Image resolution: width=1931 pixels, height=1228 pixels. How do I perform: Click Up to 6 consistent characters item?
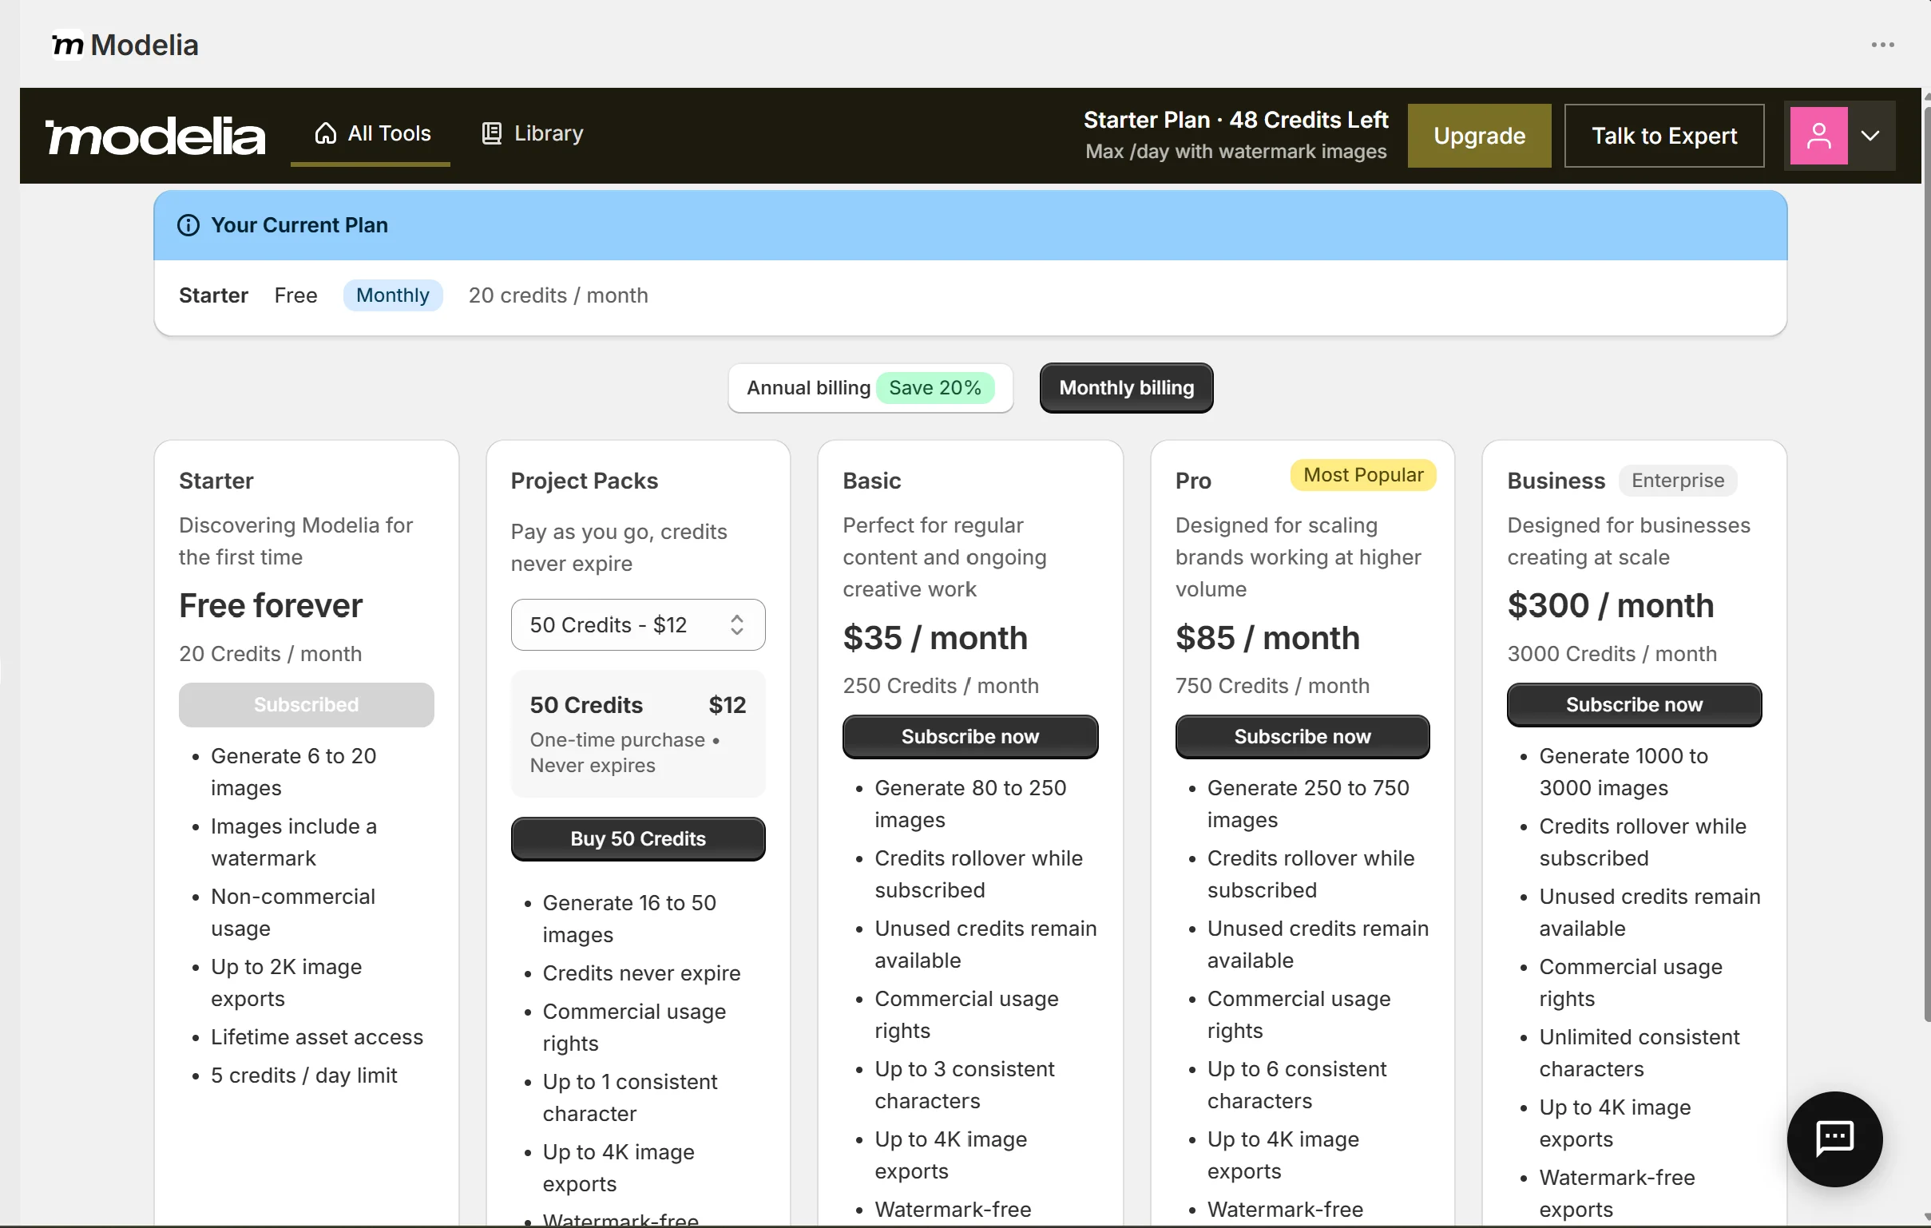point(1296,1084)
